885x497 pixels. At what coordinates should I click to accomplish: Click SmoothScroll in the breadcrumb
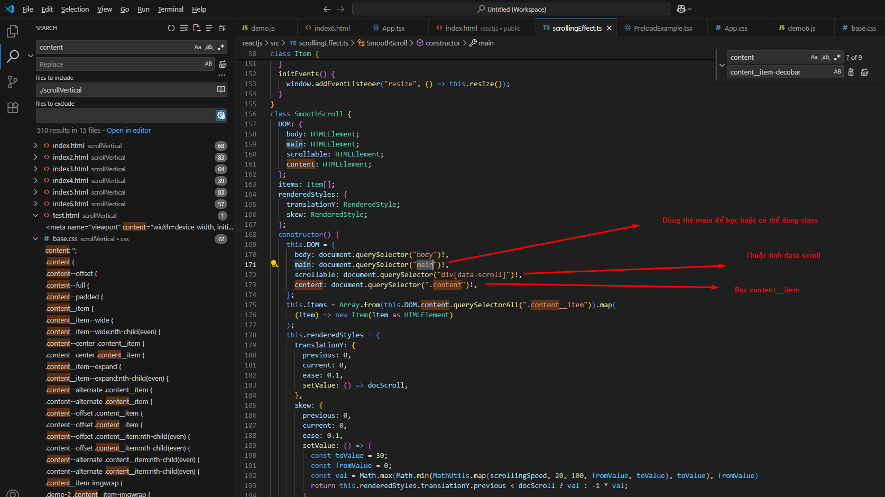click(386, 43)
